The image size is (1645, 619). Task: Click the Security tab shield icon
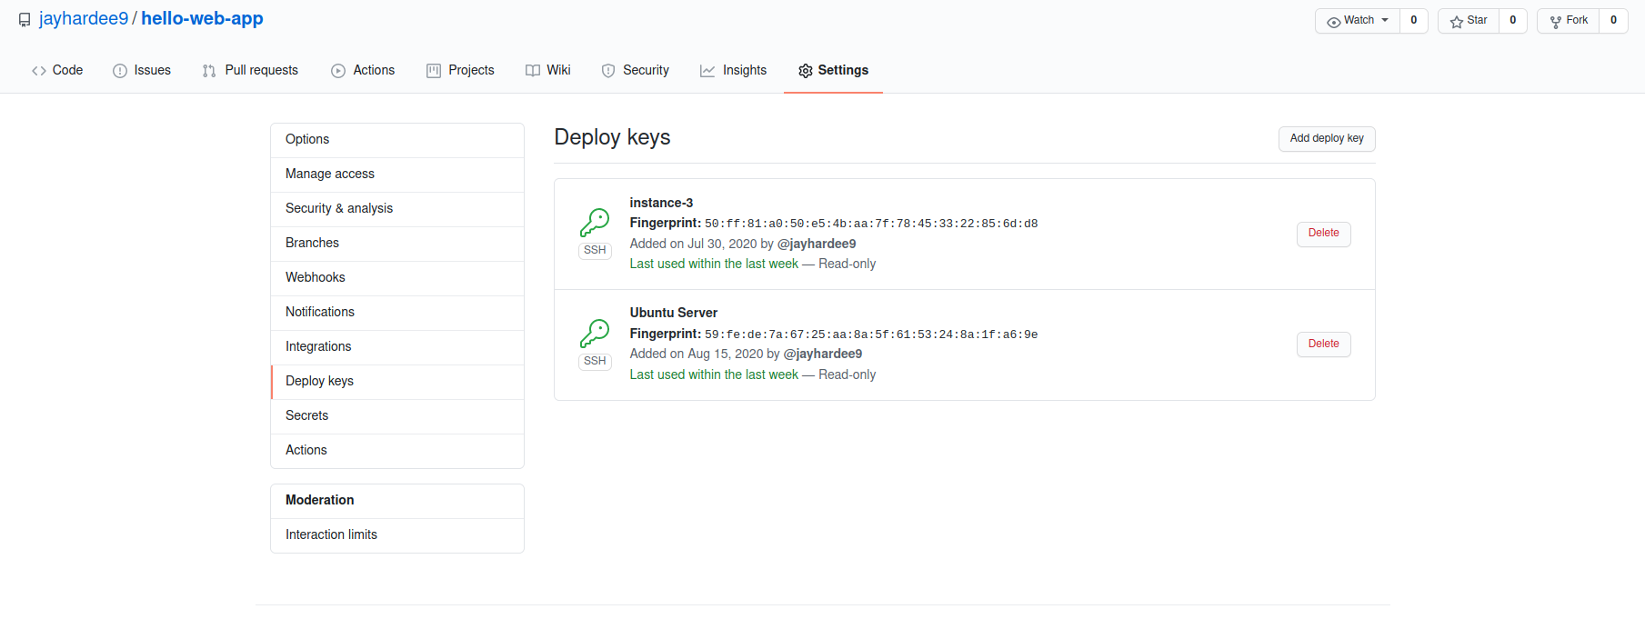click(x=608, y=71)
